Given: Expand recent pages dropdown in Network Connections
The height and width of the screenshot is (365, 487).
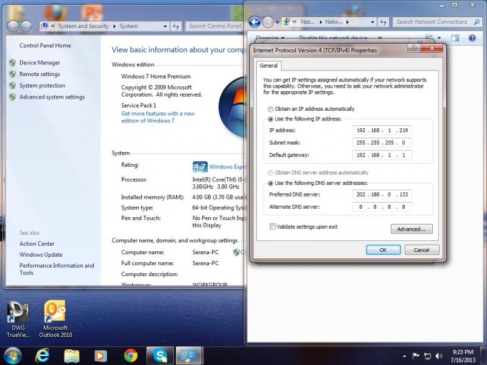Looking at the screenshot, I should tap(278, 22).
